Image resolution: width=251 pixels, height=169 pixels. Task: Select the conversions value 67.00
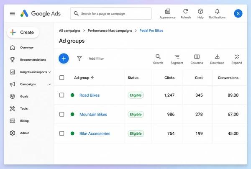click(233, 114)
